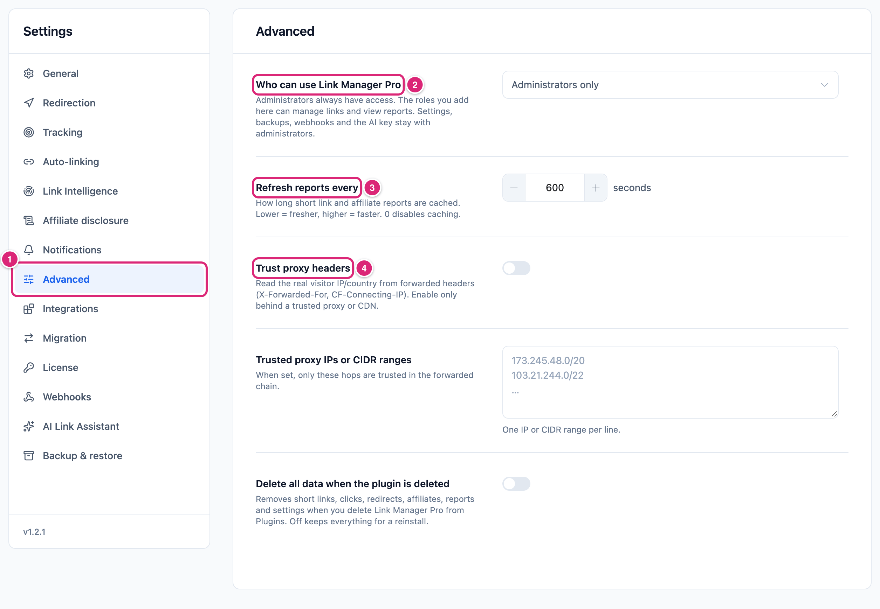This screenshot has height=609, width=880.
Task: Click the v1.2.1 version text
Action: click(x=34, y=532)
